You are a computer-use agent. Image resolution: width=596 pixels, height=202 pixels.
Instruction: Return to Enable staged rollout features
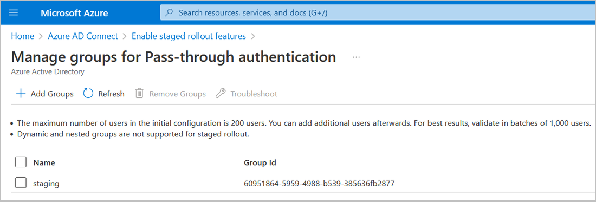tap(189, 36)
